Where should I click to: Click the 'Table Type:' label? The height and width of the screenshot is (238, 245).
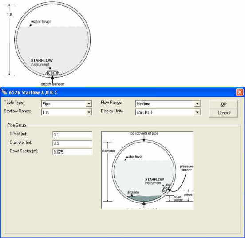14,103
